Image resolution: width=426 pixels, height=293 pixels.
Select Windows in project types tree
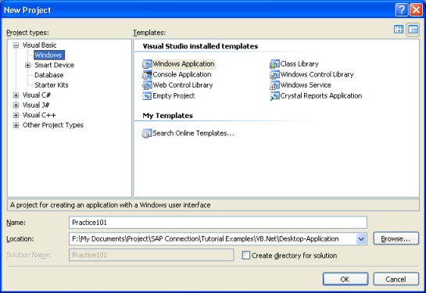point(49,55)
